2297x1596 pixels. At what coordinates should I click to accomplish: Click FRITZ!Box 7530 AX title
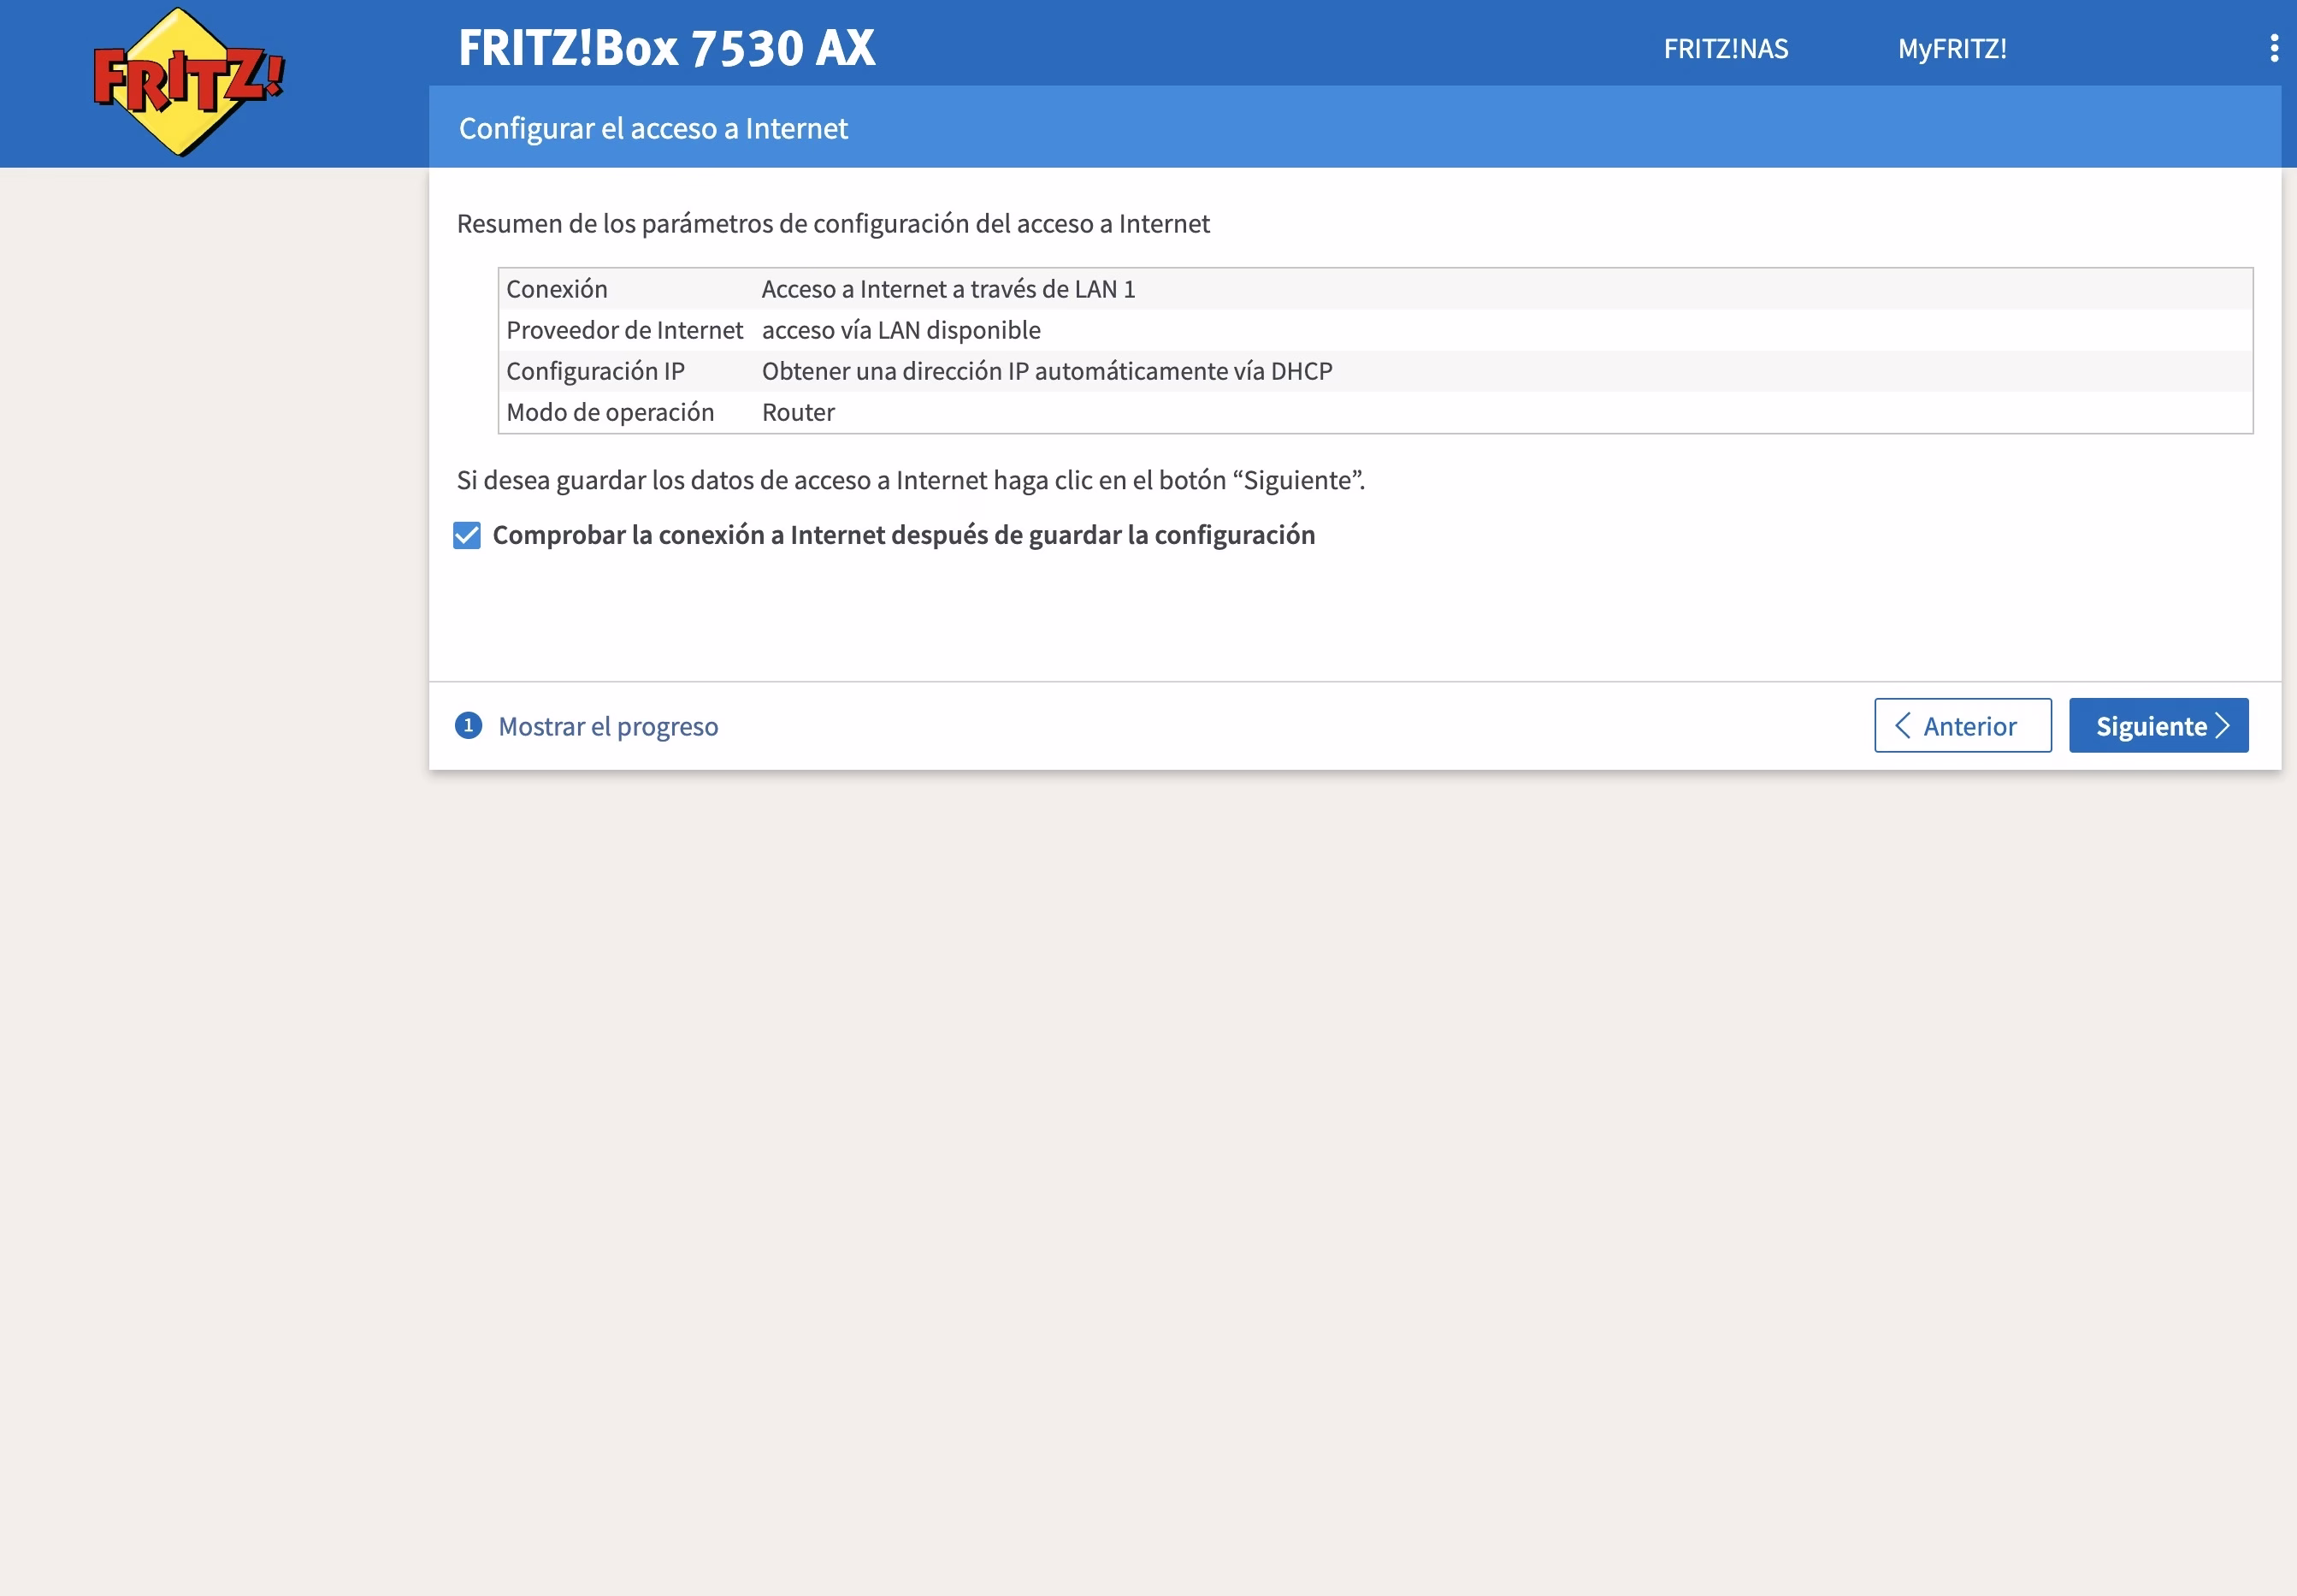click(667, 48)
